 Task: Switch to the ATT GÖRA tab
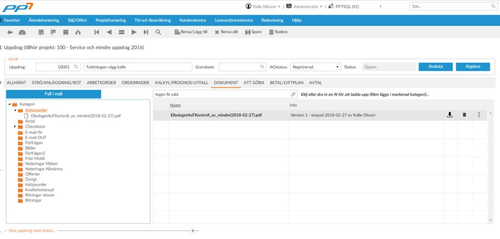[254, 83]
